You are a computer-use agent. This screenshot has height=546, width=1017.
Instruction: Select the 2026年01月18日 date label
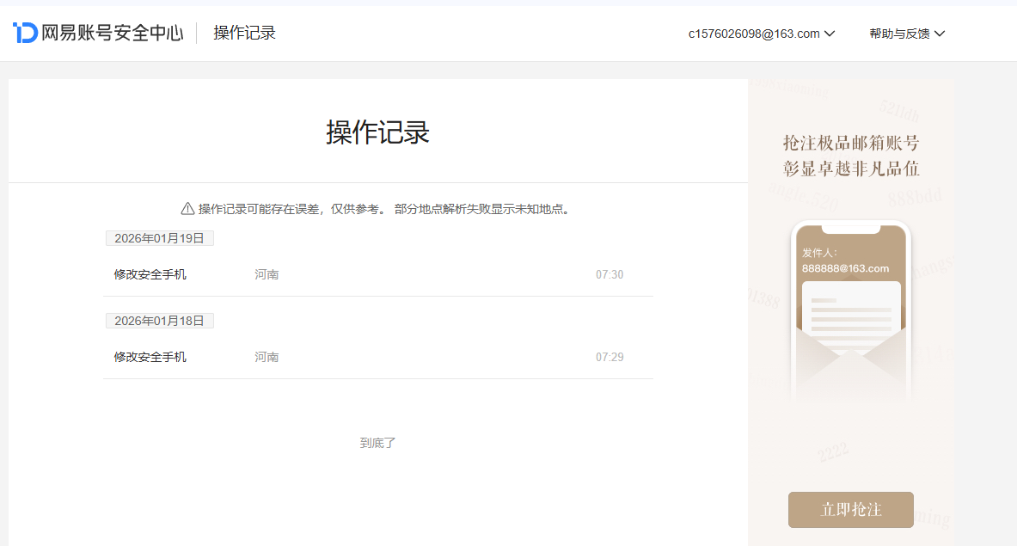pyautogui.click(x=160, y=321)
